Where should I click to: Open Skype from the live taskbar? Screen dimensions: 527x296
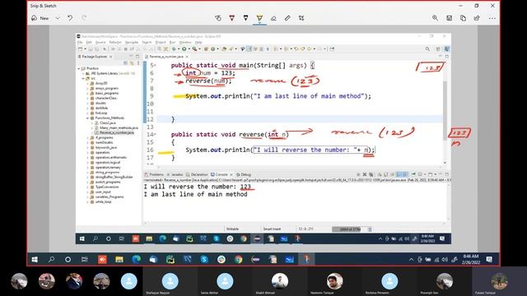[204, 259]
